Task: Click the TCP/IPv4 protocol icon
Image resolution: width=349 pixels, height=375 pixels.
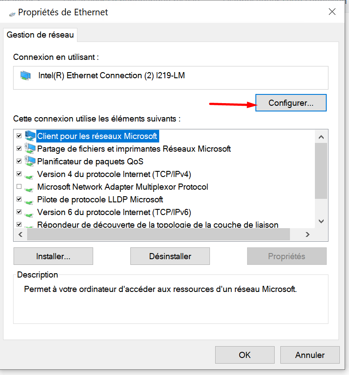Action: point(29,177)
